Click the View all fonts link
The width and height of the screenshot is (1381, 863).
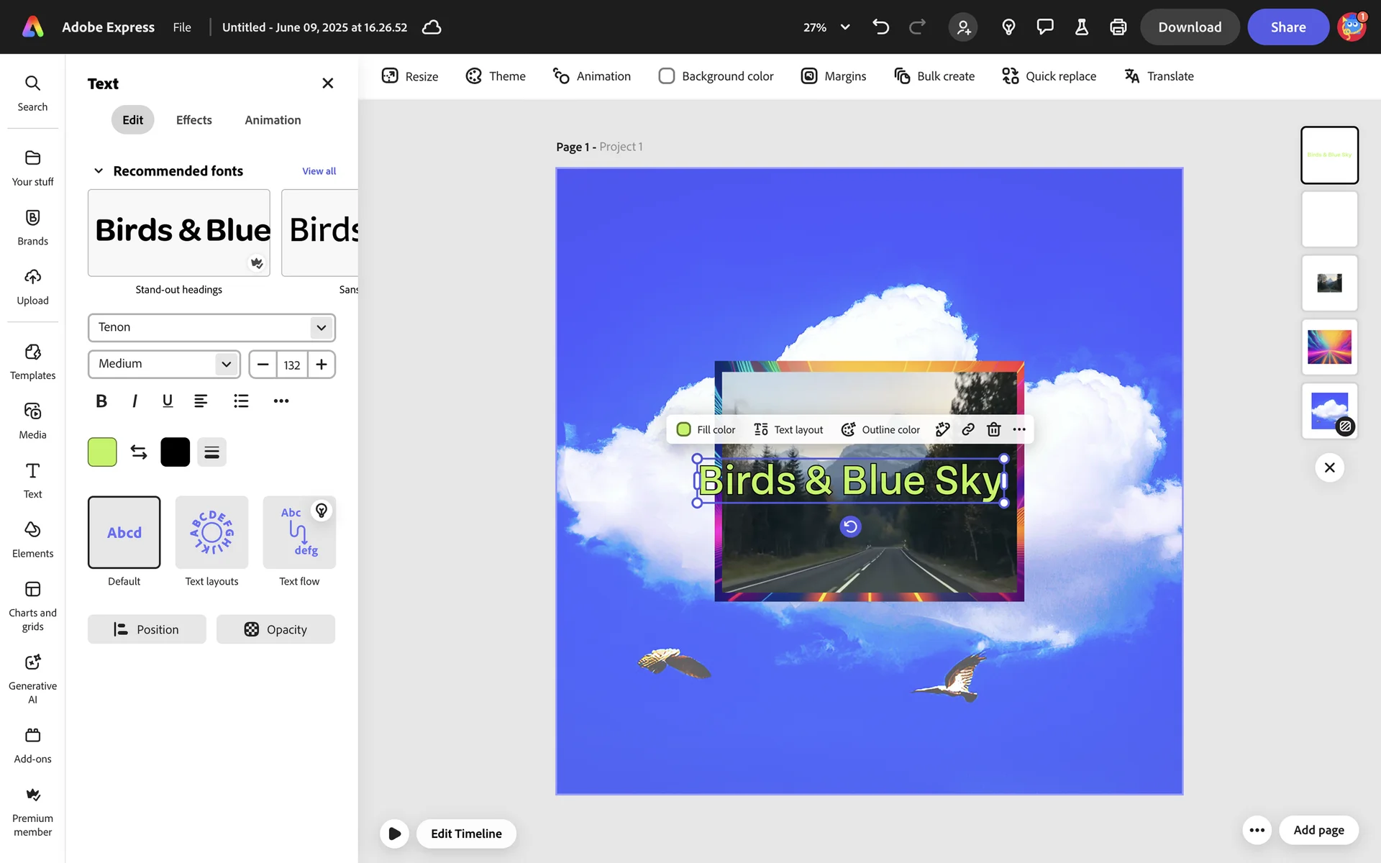click(x=319, y=171)
